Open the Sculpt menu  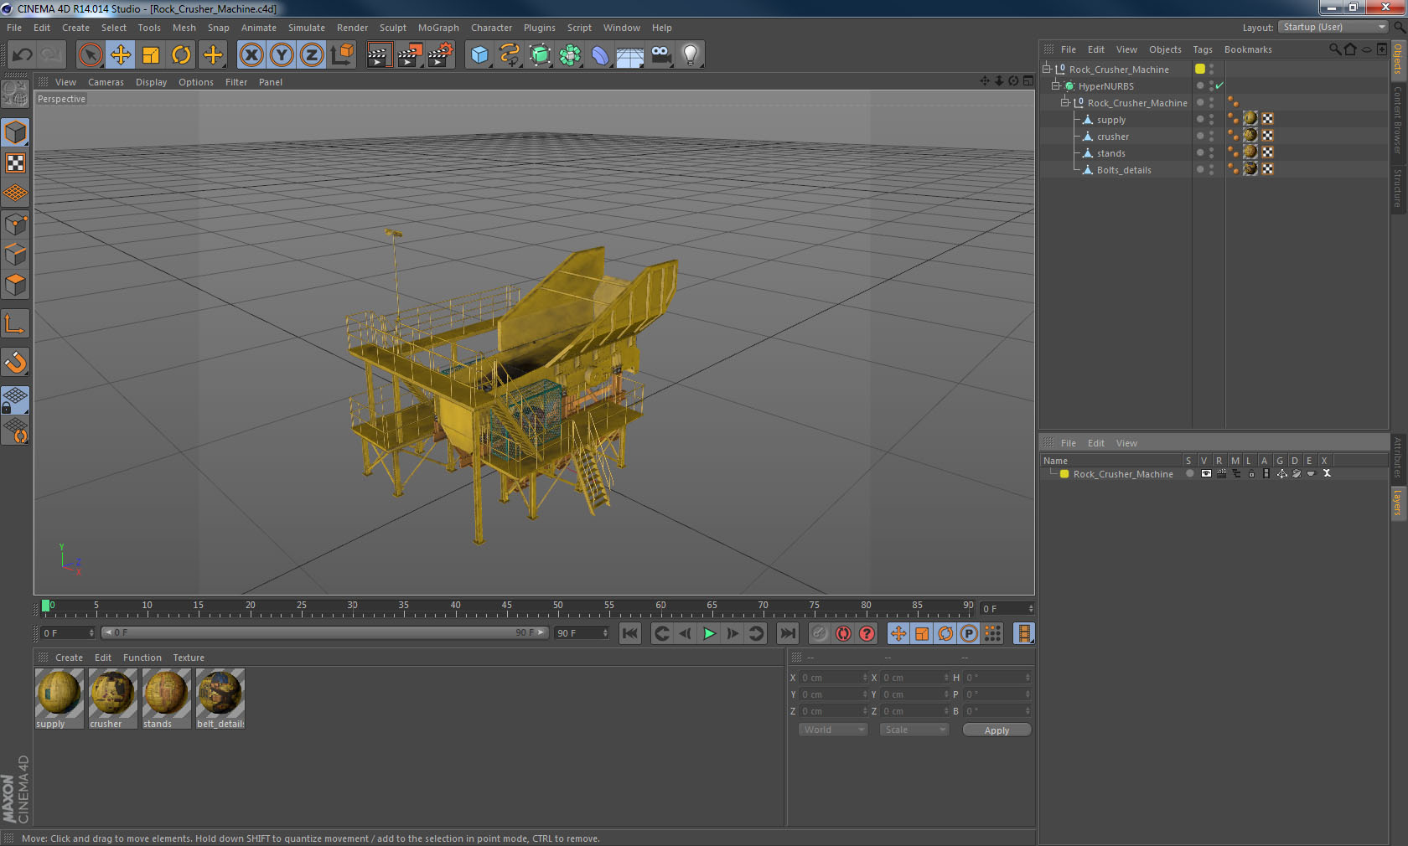click(x=392, y=28)
